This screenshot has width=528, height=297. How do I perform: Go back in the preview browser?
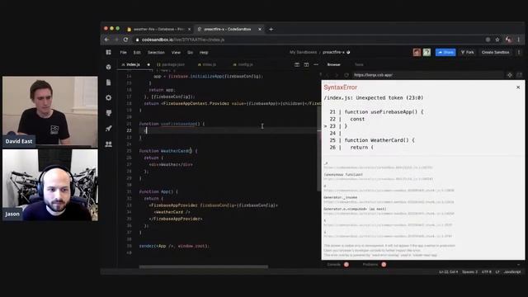(327, 75)
